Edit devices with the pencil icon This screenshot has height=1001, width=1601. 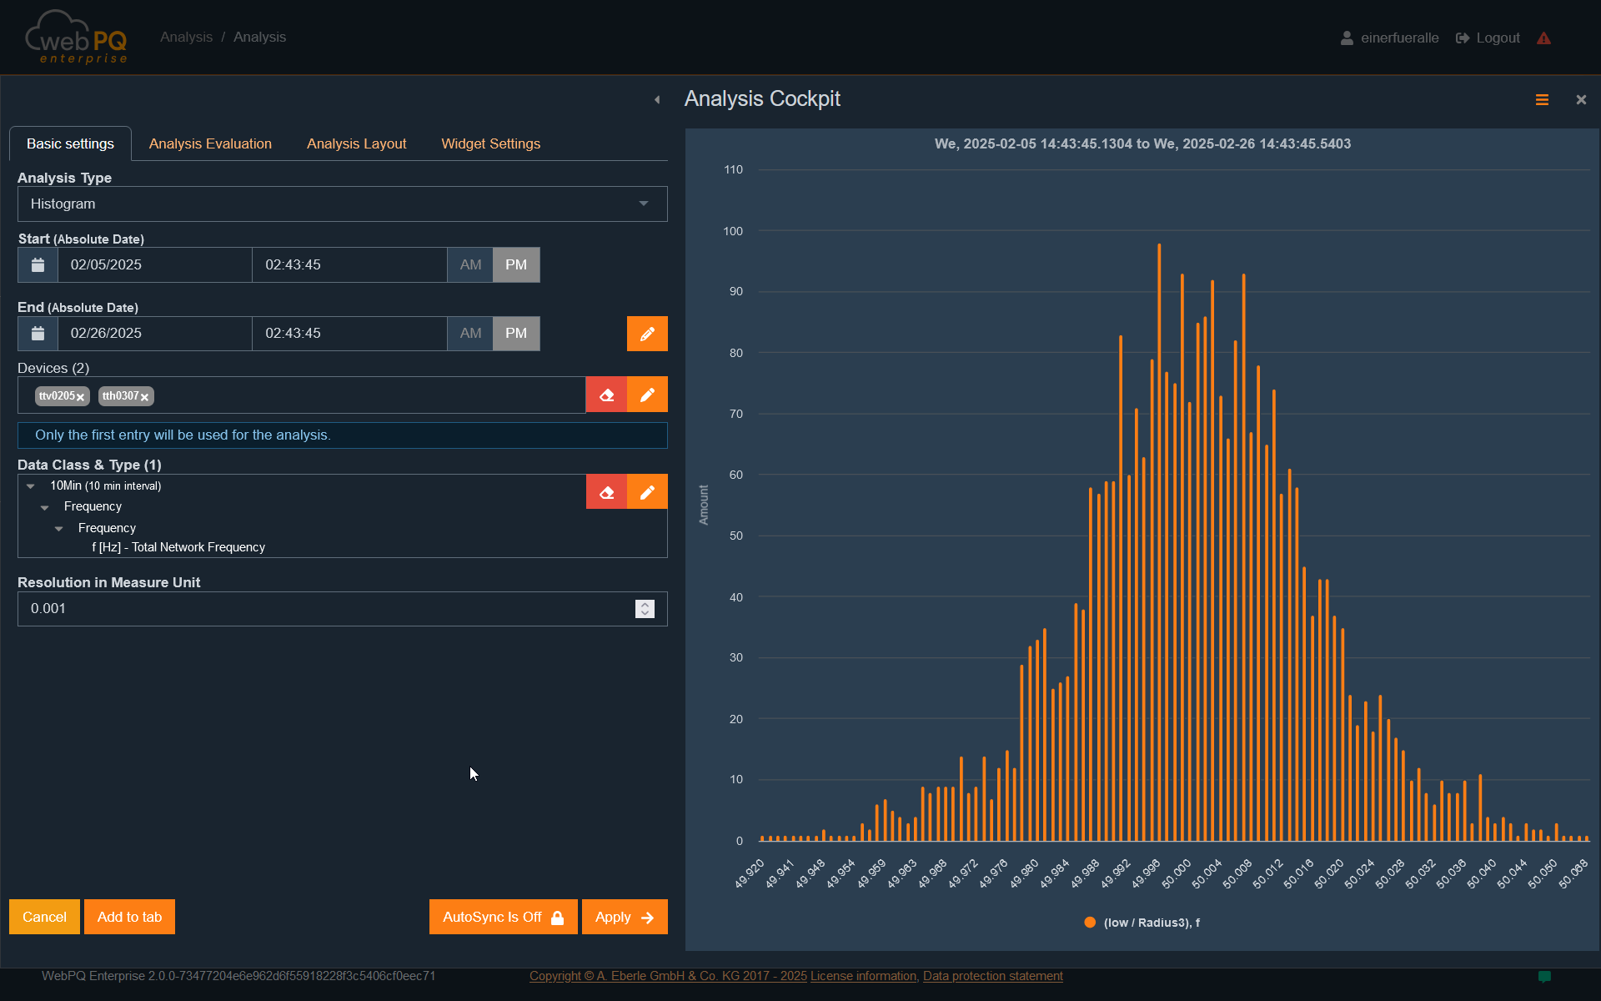click(647, 395)
